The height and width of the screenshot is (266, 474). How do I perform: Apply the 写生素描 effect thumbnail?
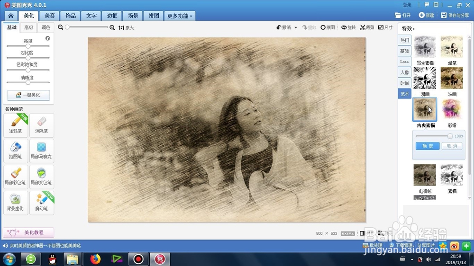425,47
